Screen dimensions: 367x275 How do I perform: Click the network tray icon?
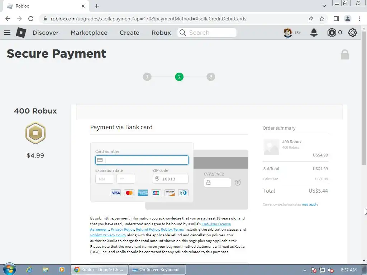tap(322, 270)
